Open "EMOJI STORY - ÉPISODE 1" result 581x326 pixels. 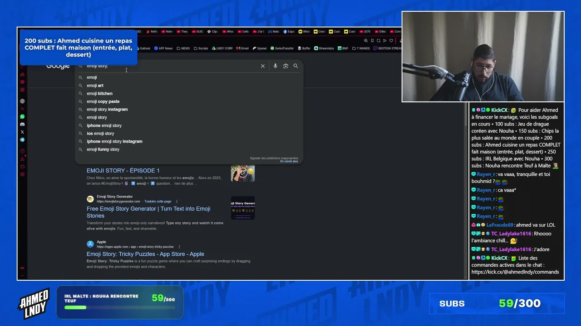pyautogui.click(x=123, y=171)
